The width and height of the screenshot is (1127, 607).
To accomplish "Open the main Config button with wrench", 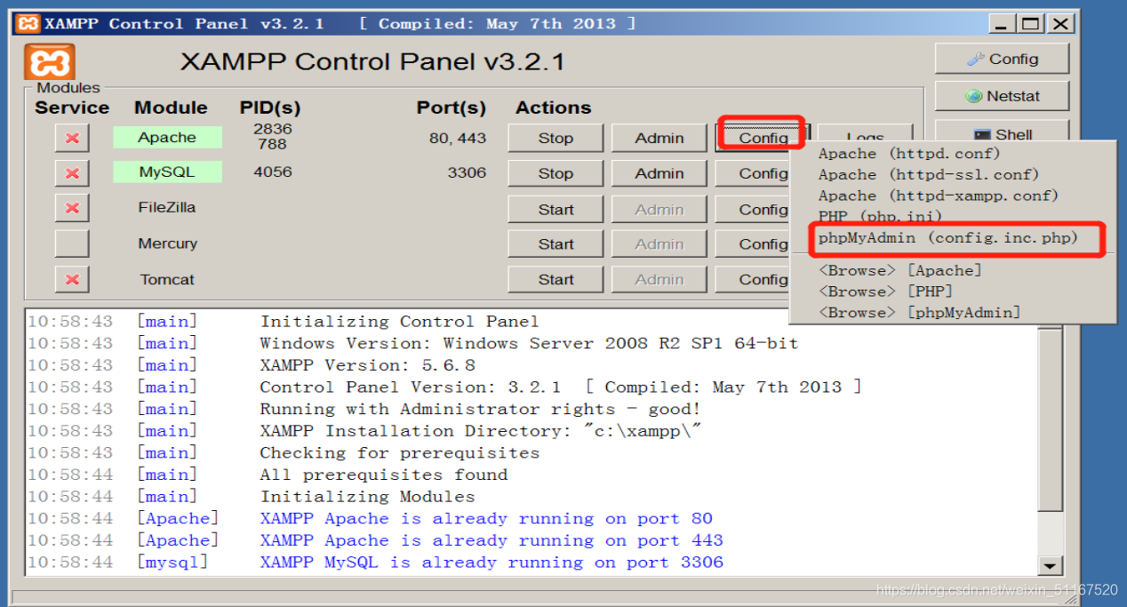I will point(1002,59).
